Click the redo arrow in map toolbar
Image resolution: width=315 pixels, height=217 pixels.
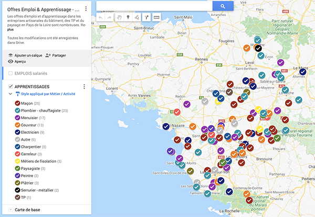tap(109, 17)
